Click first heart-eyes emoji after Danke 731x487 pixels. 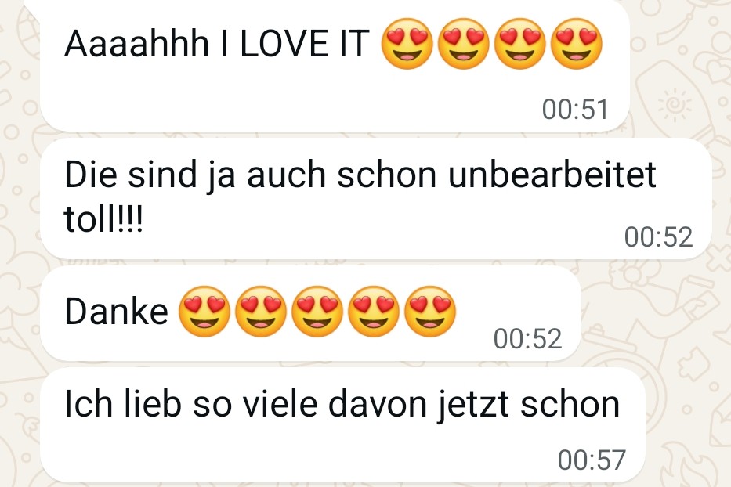[x=204, y=312]
